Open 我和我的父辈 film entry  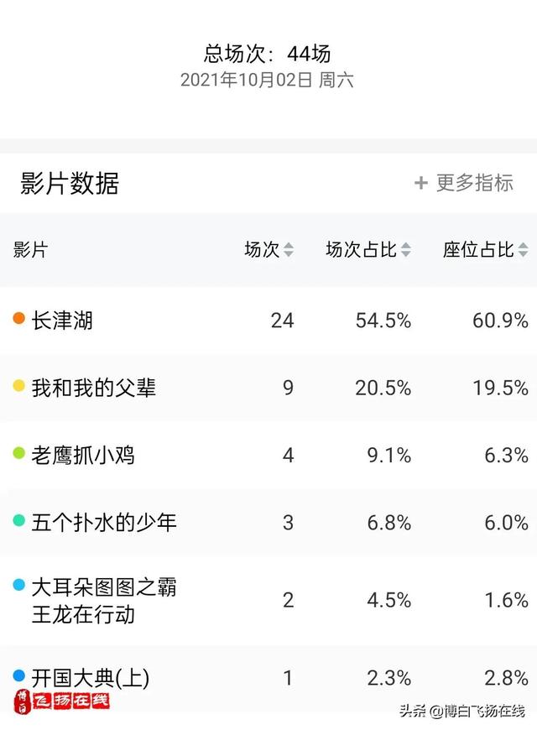click(94, 388)
